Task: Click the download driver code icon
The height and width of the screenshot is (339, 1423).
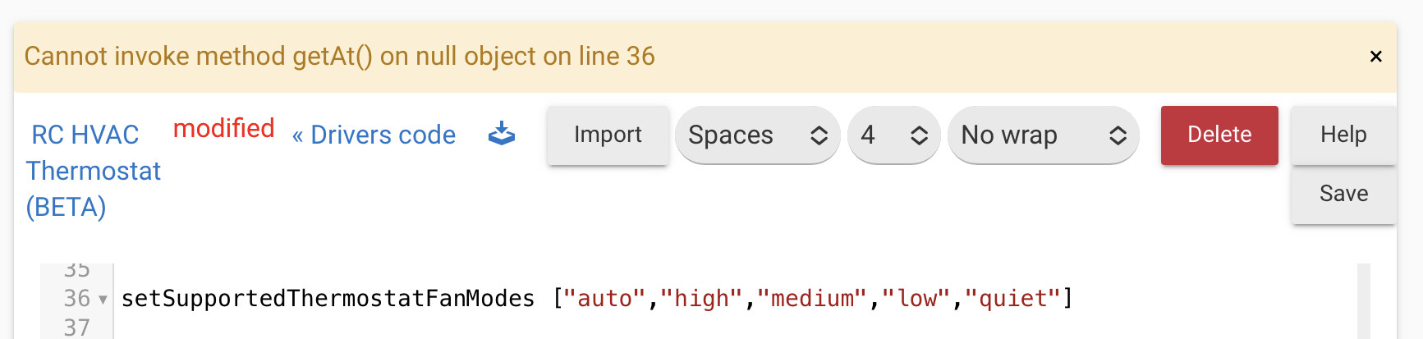Action: [502, 134]
